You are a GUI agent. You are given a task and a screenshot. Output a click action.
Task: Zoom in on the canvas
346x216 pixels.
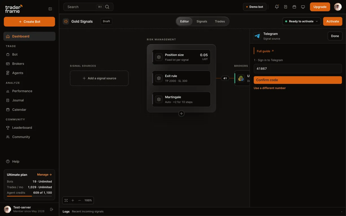[x=73, y=200]
